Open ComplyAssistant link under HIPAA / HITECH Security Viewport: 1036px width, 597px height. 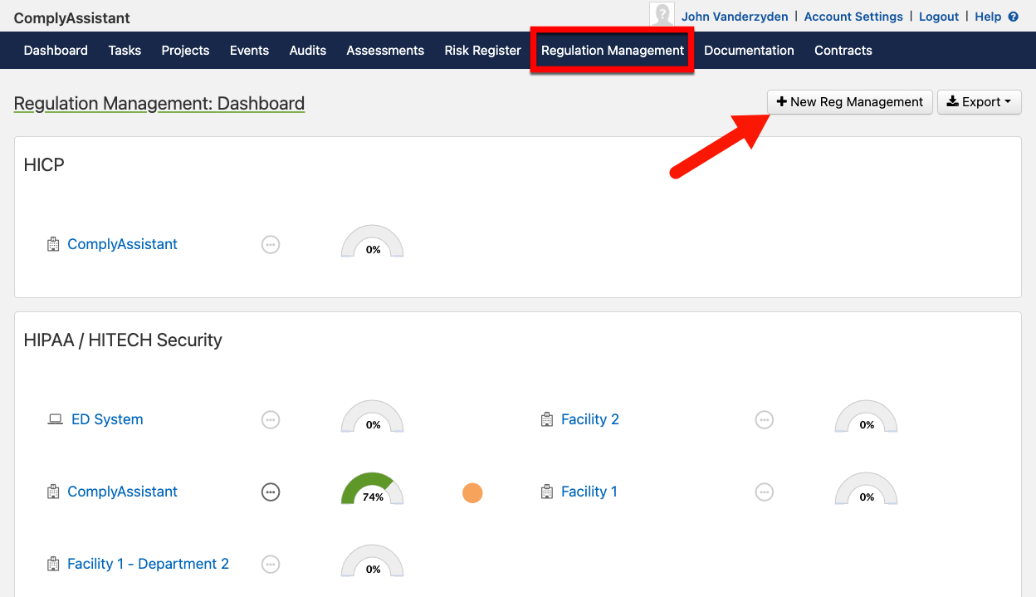click(122, 492)
